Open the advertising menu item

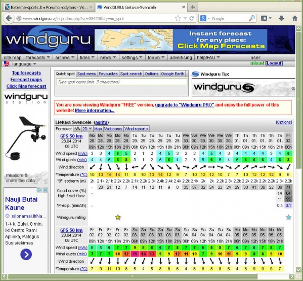181,57
